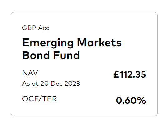Click the word Bond in fund title

click(36, 55)
